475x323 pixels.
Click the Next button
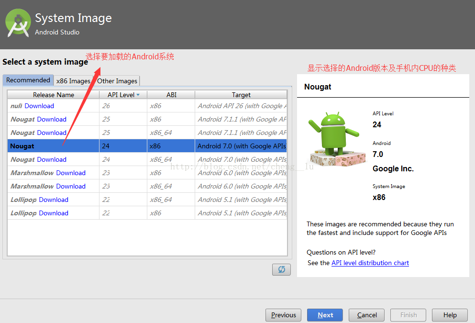tap(325, 315)
